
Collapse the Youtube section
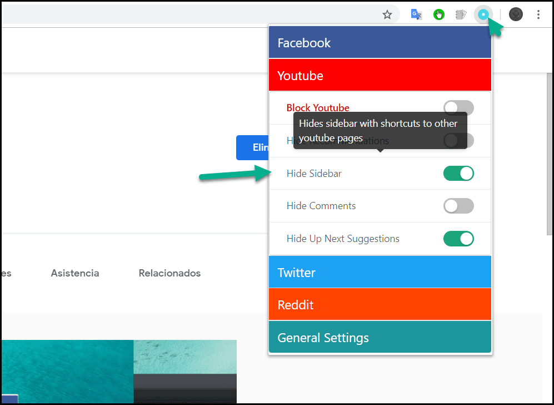[380, 75]
